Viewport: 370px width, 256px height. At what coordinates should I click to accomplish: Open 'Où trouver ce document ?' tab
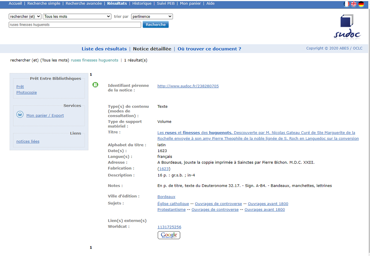click(209, 49)
